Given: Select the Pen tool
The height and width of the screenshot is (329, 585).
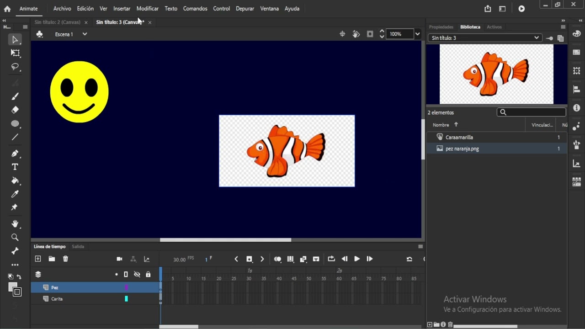Looking at the screenshot, I should click(15, 154).
